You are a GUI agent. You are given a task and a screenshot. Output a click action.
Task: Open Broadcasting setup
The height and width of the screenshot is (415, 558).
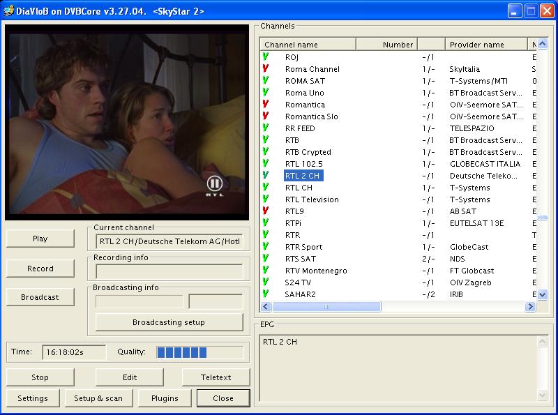point(169,322)
